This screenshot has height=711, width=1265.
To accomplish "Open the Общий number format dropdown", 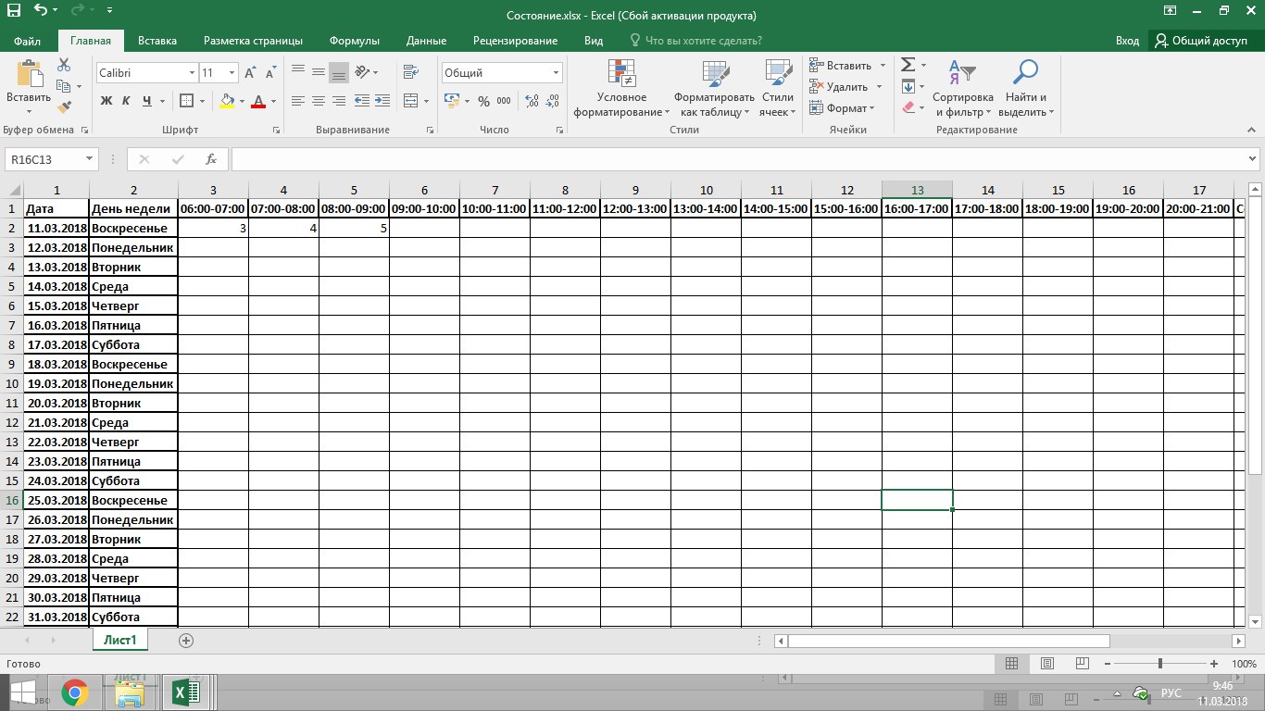I will [x=557, y=72].
